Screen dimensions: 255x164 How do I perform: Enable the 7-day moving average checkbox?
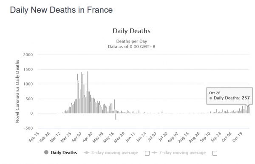(215, 153)
